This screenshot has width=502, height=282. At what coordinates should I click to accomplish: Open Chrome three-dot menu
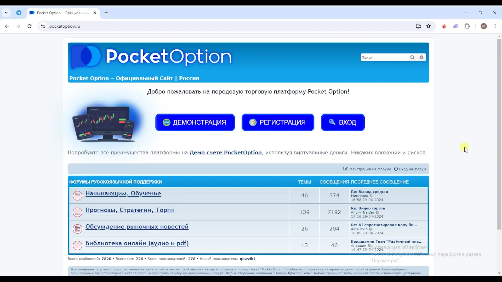495,26
